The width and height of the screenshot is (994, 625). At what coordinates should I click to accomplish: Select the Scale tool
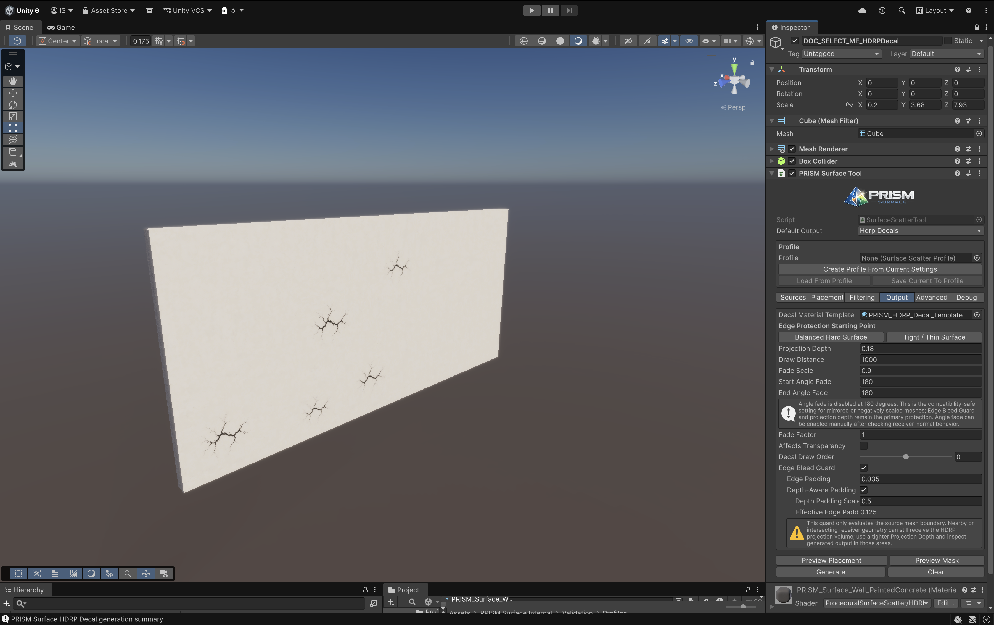coord(13,116)
